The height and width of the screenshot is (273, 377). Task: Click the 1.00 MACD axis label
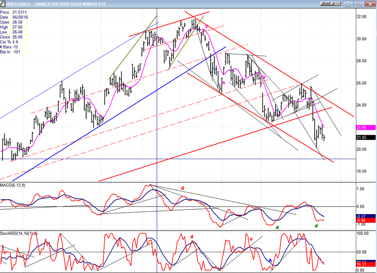click(x=360, y=189)
